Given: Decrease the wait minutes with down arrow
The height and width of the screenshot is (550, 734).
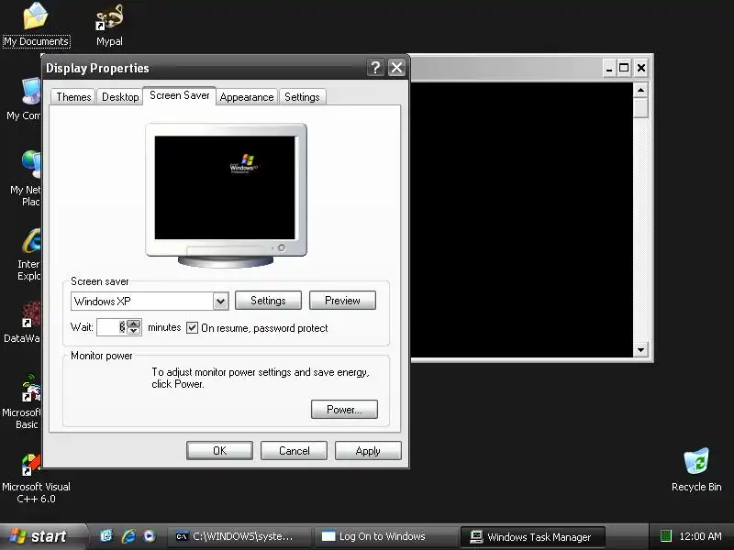Looking at the screenshot, I should (x=134, y=331).
